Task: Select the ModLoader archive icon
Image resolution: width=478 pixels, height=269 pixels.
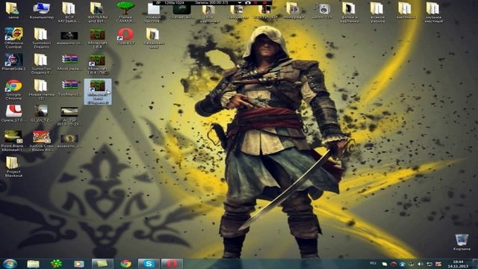Action: coord(69,62)
